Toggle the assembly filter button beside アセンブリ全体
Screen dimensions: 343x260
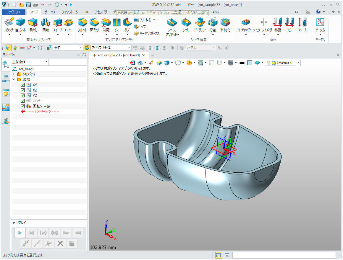coord(87,48)
